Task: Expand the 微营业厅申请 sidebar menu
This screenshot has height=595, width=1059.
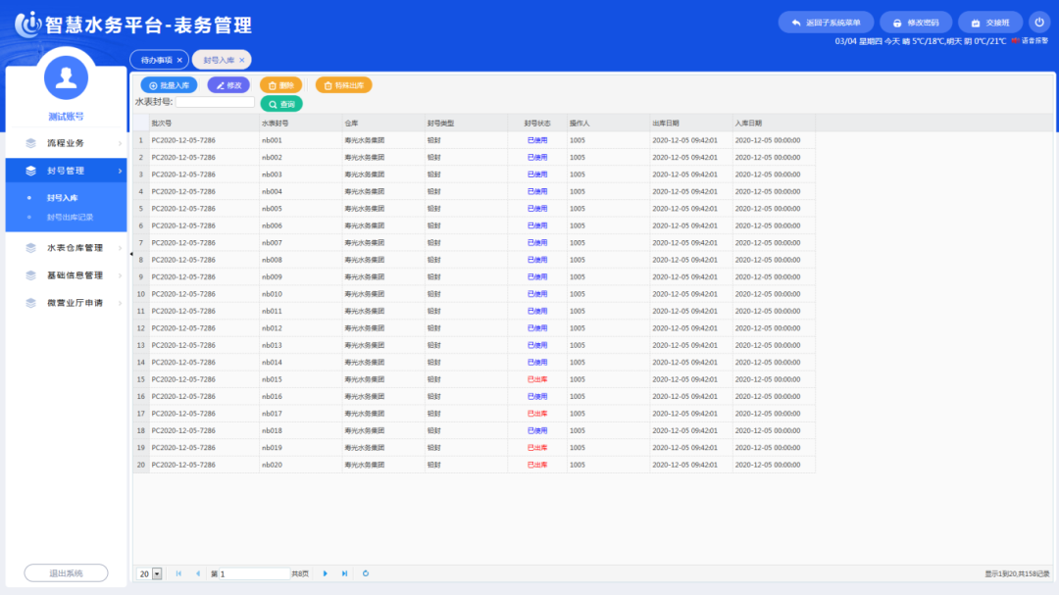Action: coord(67,303)
